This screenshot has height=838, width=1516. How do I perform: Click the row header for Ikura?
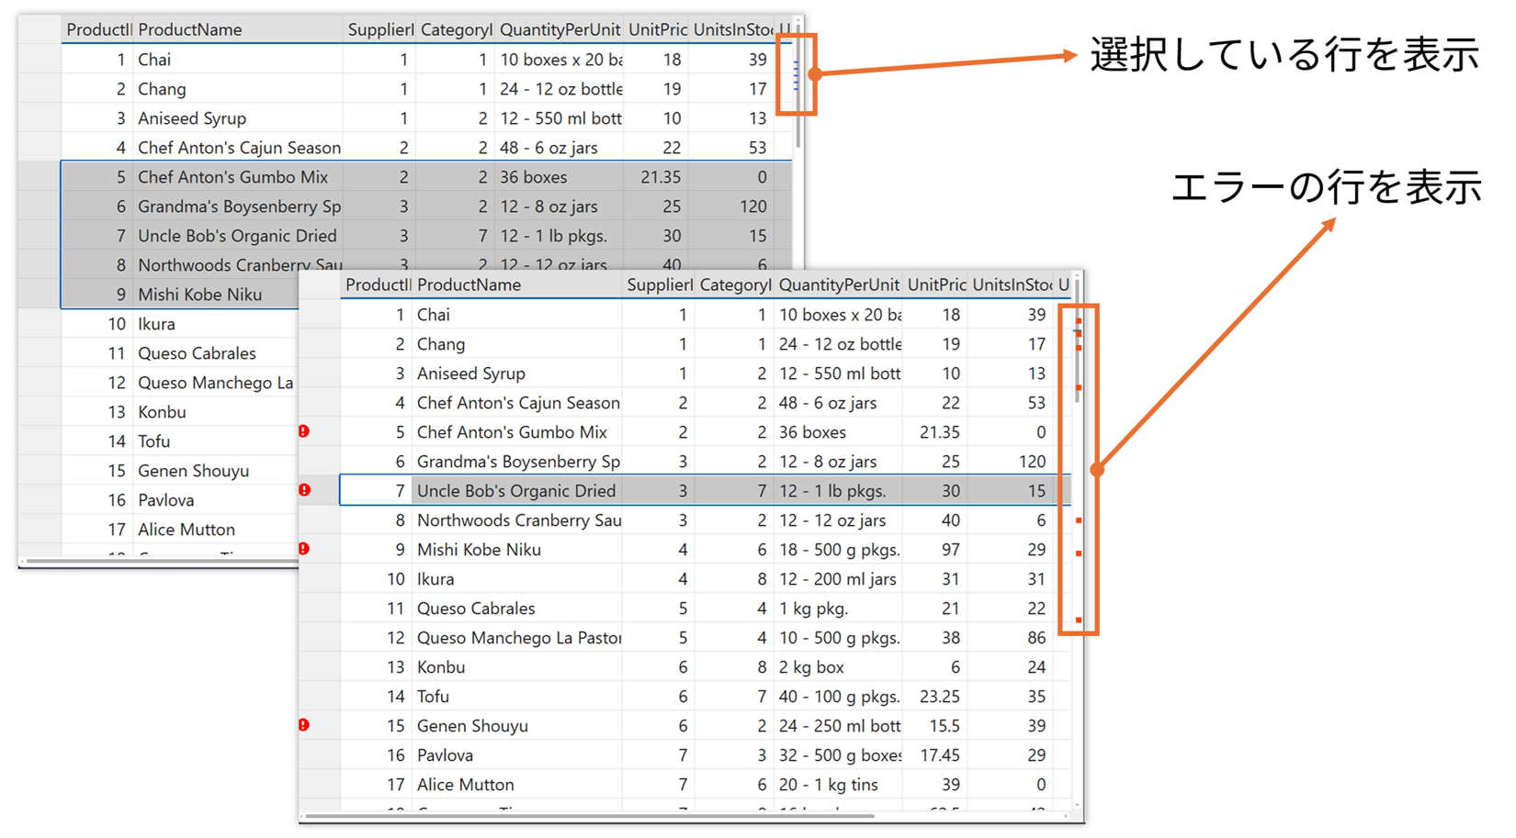(317, 578)
